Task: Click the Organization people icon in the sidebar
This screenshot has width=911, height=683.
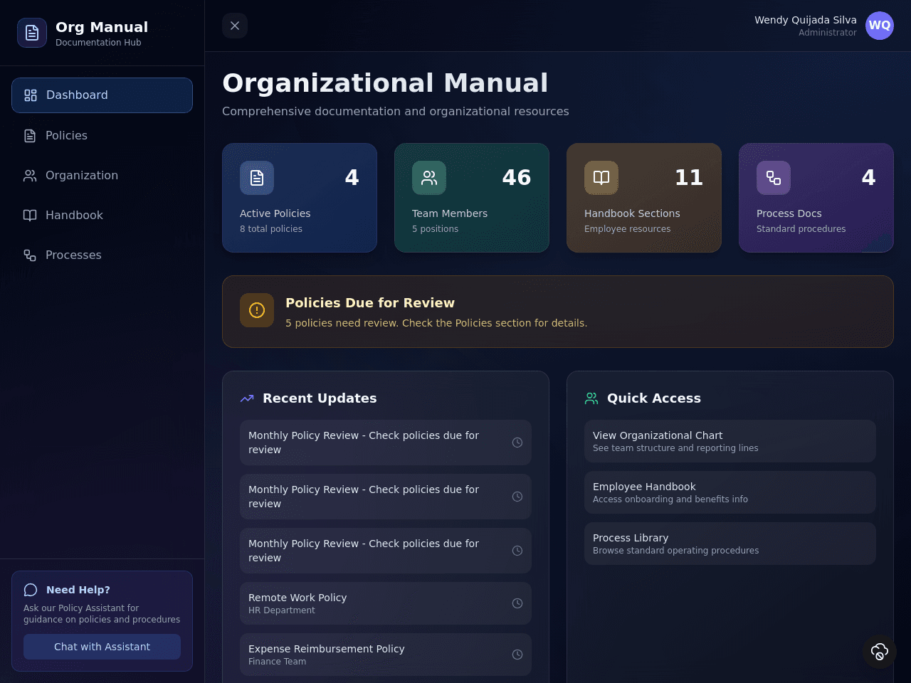Action: pyautogui.click(x=30, y=175)
